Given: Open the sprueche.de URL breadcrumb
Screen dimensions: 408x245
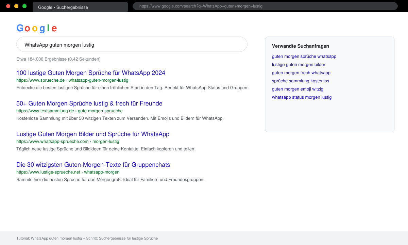Looking at the screenshot, I should coord(72,80).
